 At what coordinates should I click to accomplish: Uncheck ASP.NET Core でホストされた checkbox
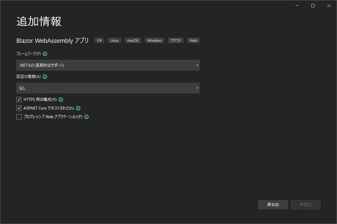pyautogui.click(x=19, y=108)
